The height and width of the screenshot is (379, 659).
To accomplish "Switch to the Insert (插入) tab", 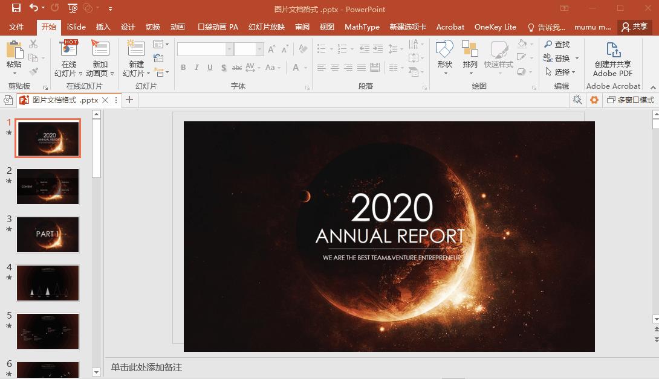I will 103,27.
